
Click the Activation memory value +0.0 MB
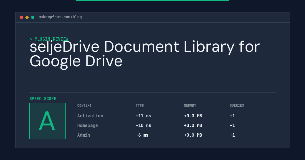pyautogui.click(x=193, y=116)
